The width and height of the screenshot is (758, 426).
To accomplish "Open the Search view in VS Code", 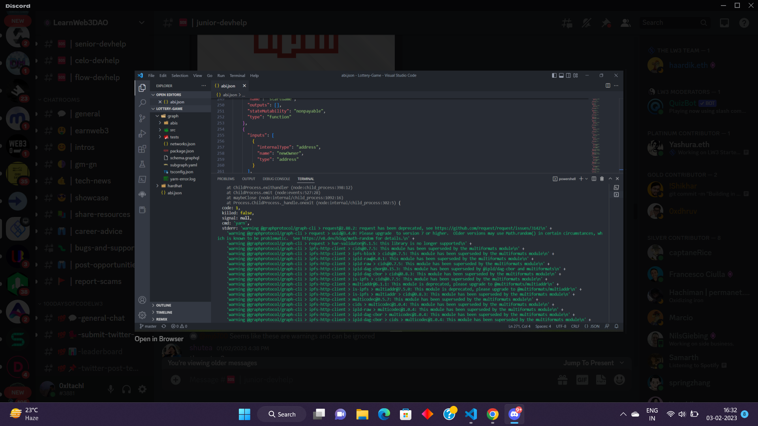I will tap(142, 103).
